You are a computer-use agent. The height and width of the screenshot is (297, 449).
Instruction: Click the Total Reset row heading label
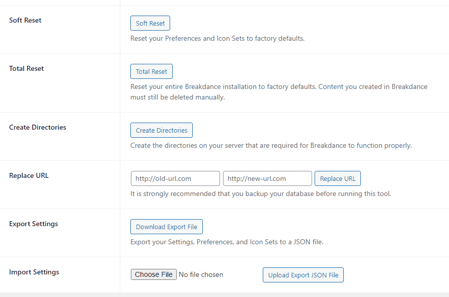pyautogui.click(x=26, y=68)
